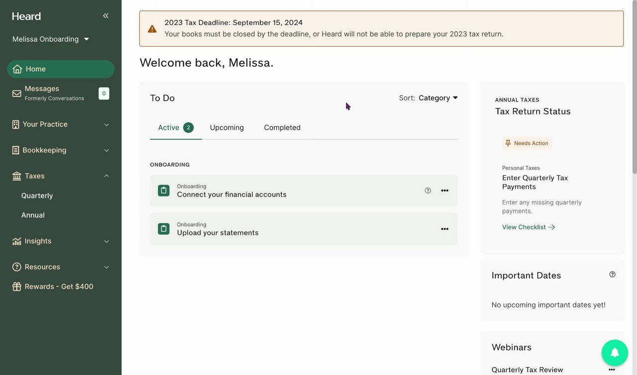Expand the Bookkeeping sidebar section
This screenshot has width=637, height=375.
click(106, 151)
